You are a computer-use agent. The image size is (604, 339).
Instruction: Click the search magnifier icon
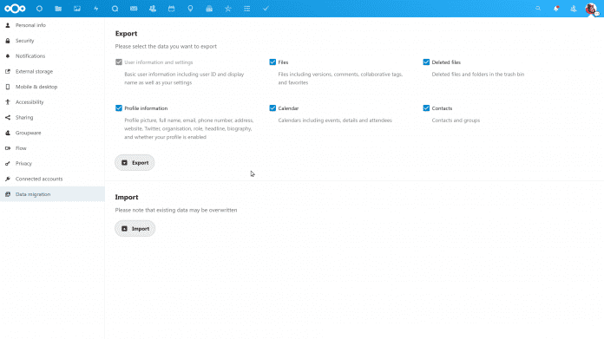[538, 9]
